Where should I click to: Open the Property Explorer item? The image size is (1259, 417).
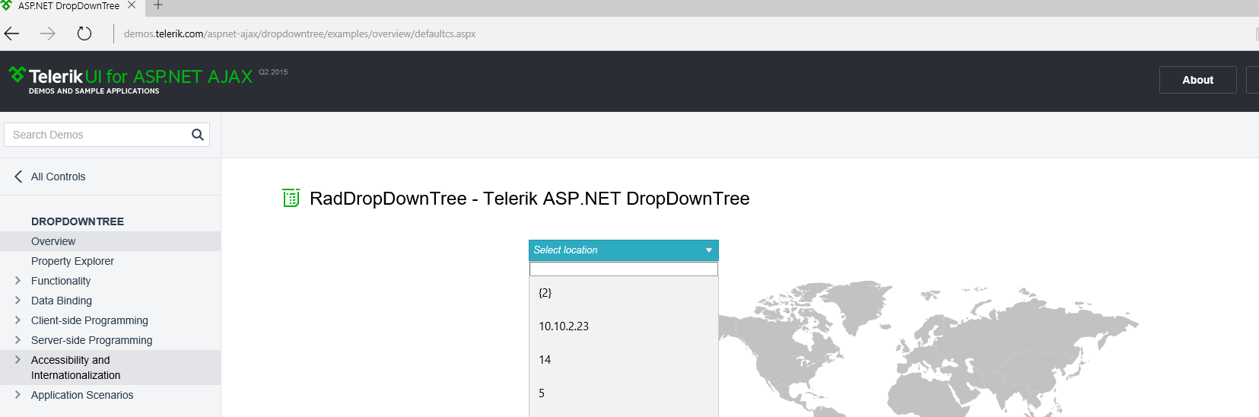72,261
